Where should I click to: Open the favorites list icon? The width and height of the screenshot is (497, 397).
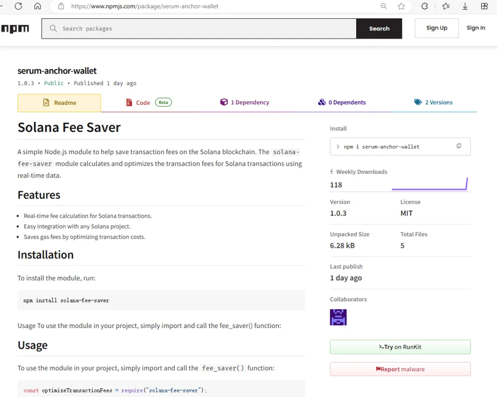tap(446, 6)
